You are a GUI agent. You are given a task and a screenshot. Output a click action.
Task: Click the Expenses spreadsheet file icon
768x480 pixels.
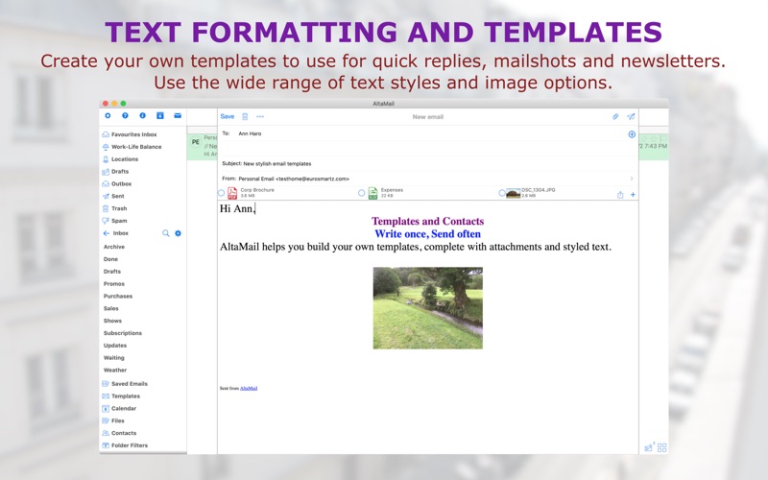(x=372, y=193)
